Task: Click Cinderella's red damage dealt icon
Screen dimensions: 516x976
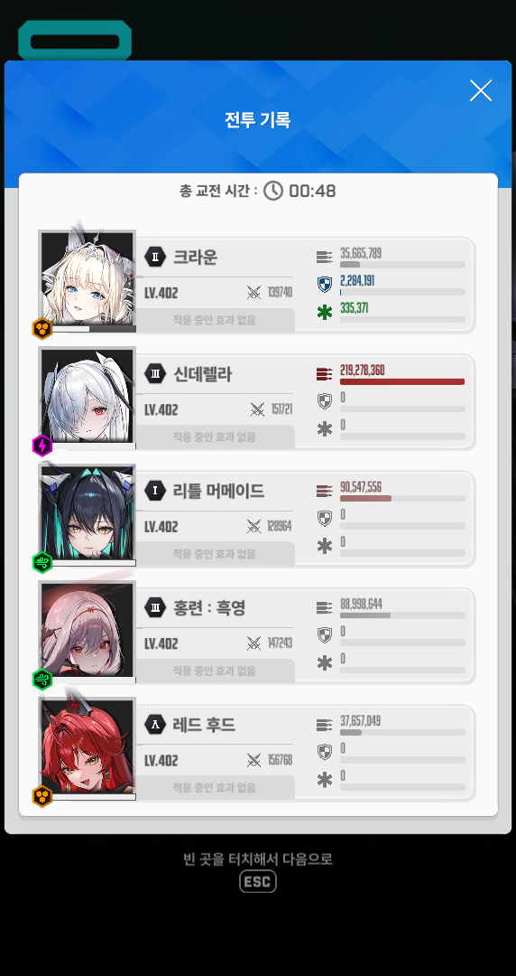Action: (x=325, y=374)
